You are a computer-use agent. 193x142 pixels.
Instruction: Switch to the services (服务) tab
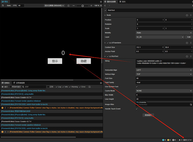(122, 2)
